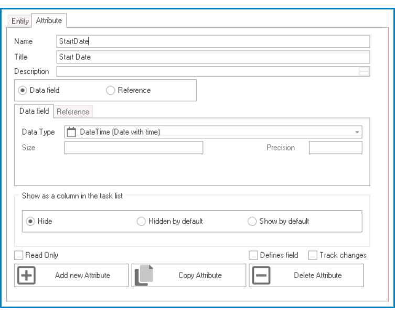395x316 pixels.
Task: Open the inner Reference tab
Action: [x=73, y=112]
